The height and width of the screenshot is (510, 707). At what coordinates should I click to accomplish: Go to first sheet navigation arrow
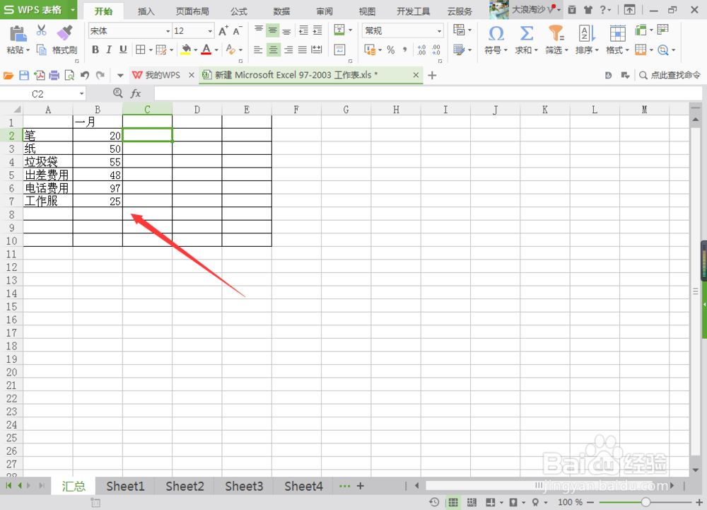tap(8, 486)
